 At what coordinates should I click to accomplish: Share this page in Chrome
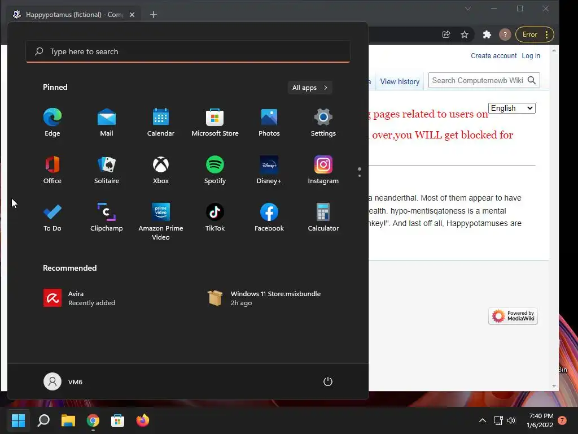click(446, 34)
